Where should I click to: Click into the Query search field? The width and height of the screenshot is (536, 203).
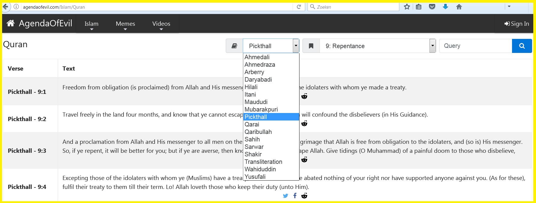coord(475,46)
